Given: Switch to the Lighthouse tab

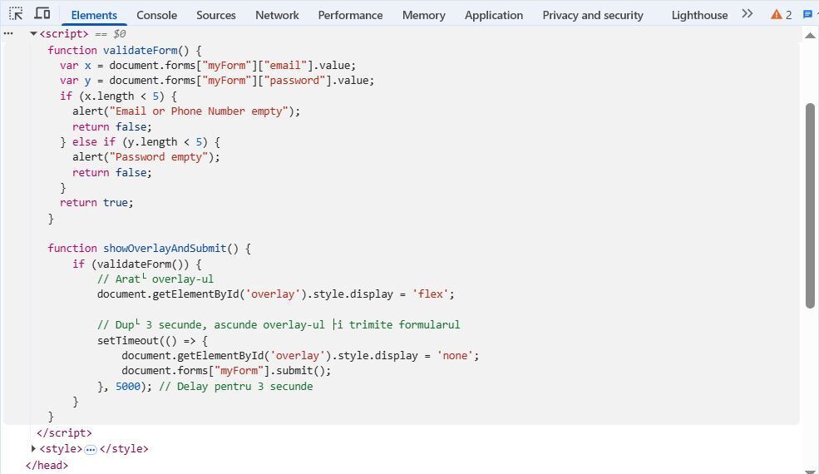Looking at the screenshot, I should (699, 15).
